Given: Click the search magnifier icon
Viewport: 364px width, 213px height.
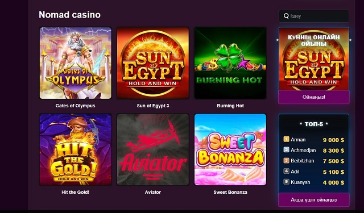Looking at the screenshot, I should [286, 16].
